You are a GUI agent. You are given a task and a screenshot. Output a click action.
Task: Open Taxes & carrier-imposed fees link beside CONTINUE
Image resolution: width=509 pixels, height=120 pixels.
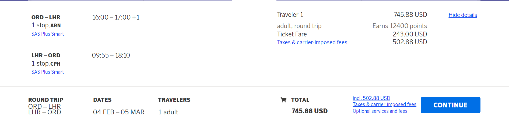click(384, 104)
